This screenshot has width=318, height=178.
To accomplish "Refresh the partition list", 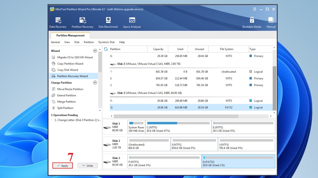I will pyautogui.click(x=106, y=49).
